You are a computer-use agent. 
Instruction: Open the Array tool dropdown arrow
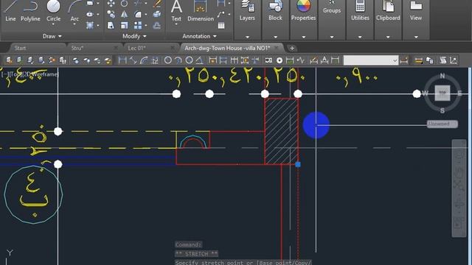[x=146, y=25]
